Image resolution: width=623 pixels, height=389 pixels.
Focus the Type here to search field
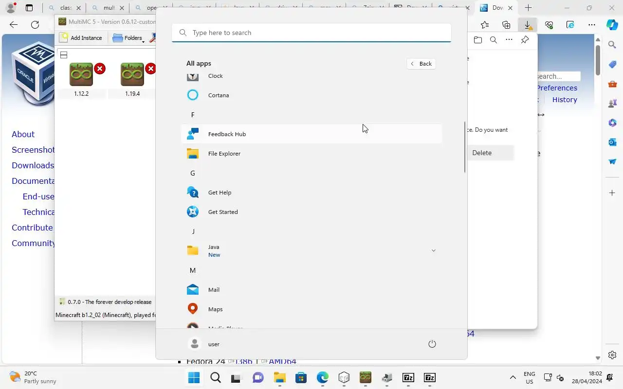(x=311, y=33)
